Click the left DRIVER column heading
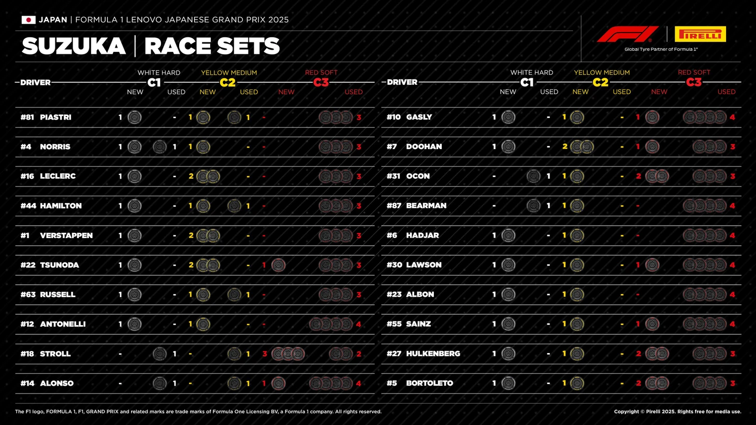Viewport: 756px width, 425px height. click(x=35, y=82)
